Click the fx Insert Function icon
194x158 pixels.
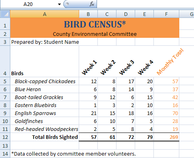pyautogui.click(x=92, y=4)
